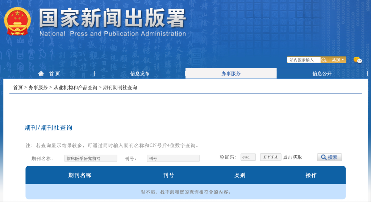Click the WeChat icon in header
Viewport: 371px width, 202px height.
[x=357, y=60]
